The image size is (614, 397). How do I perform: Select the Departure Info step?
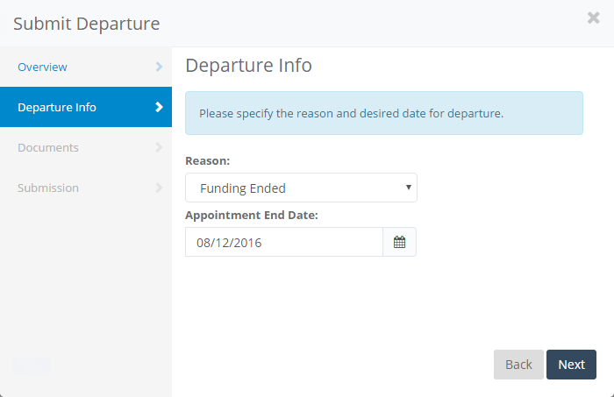(x=57, y=107)
